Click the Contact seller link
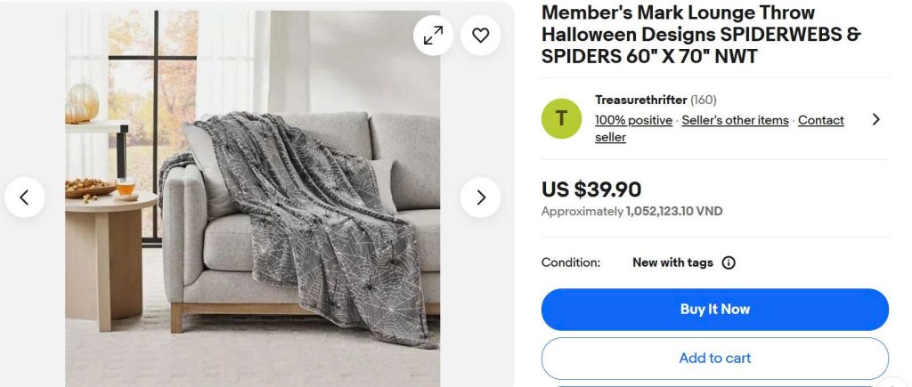Screen dimensions: 912x387 820,120
